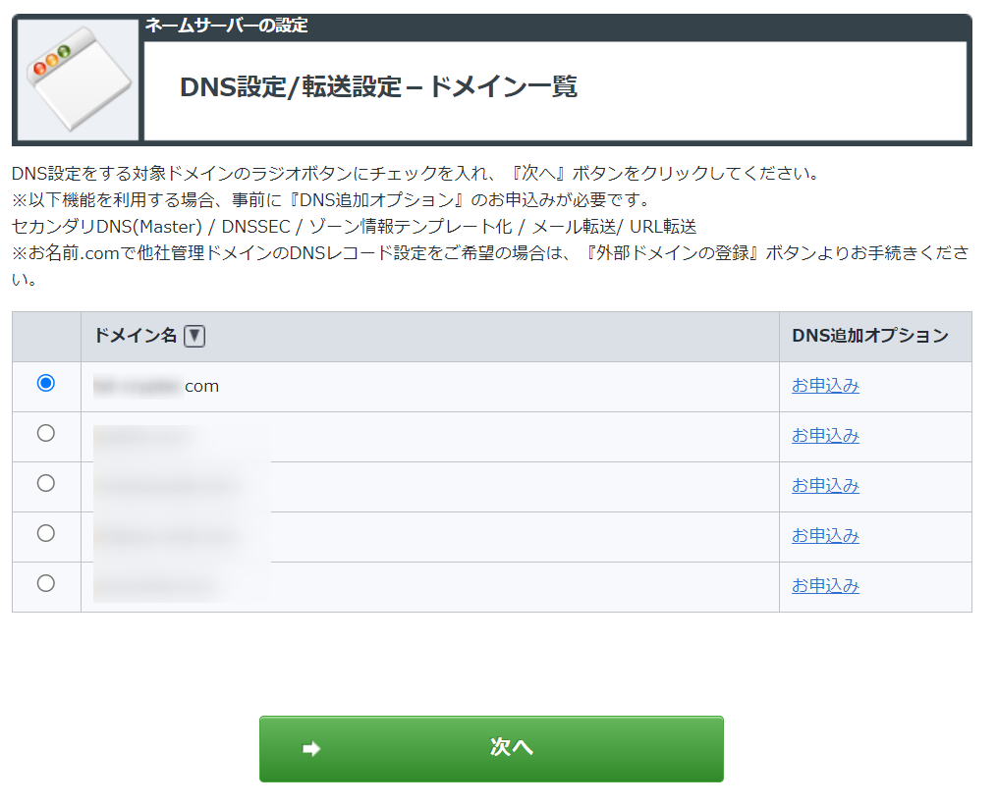The width and height of the screenshot is (997, 806).
Task: Click the ドメイン名 column header
Action: click(136, 336)
